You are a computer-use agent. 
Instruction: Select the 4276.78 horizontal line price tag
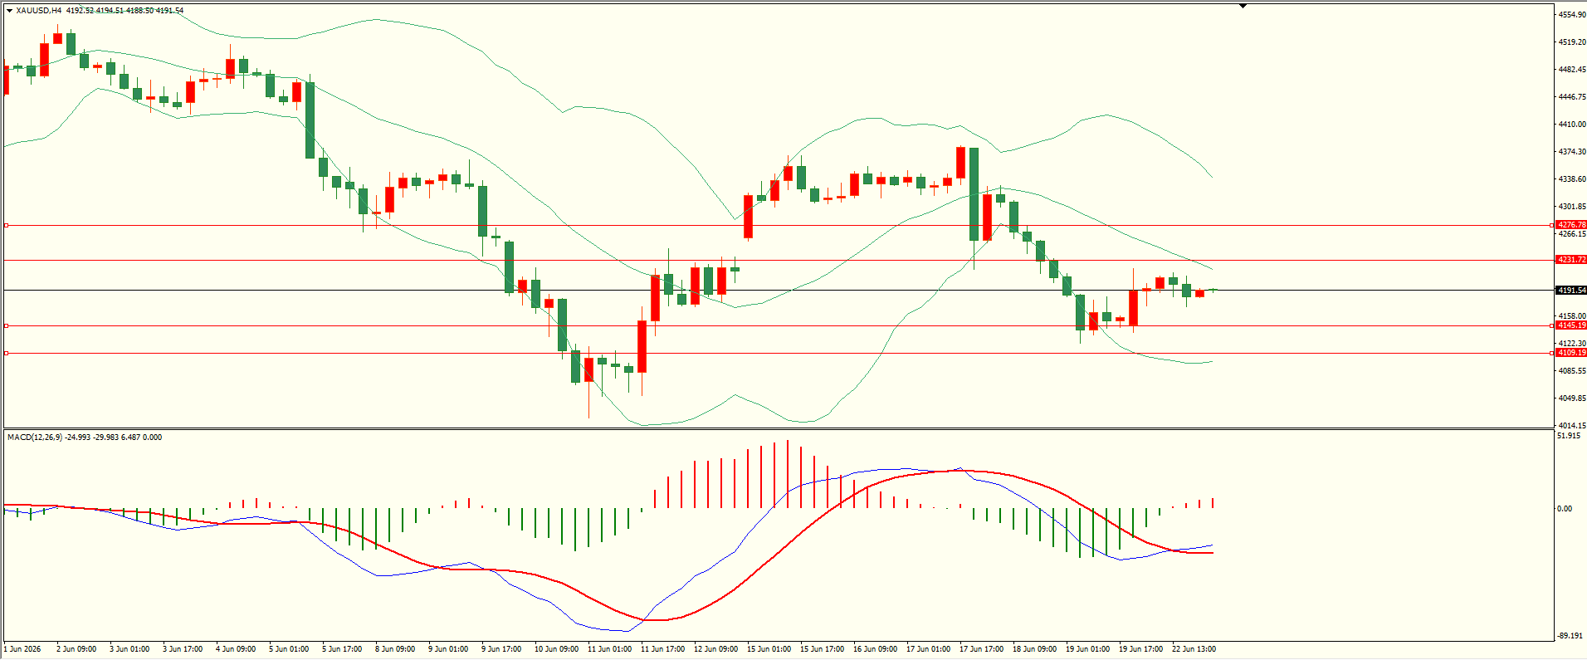pyautogui.click(x=1571, y=225)
